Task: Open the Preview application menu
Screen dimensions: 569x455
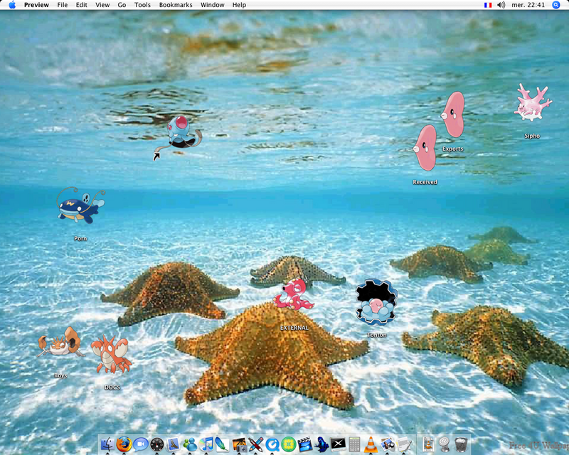Action: (36, 5)
